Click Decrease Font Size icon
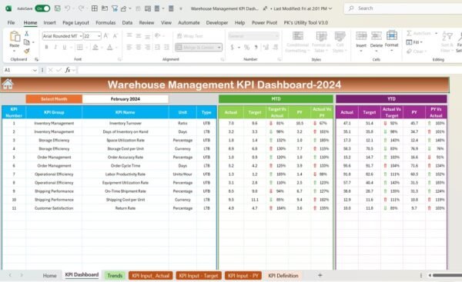The height and width of the screenshot is (282, 462). [x=115, y=36]
